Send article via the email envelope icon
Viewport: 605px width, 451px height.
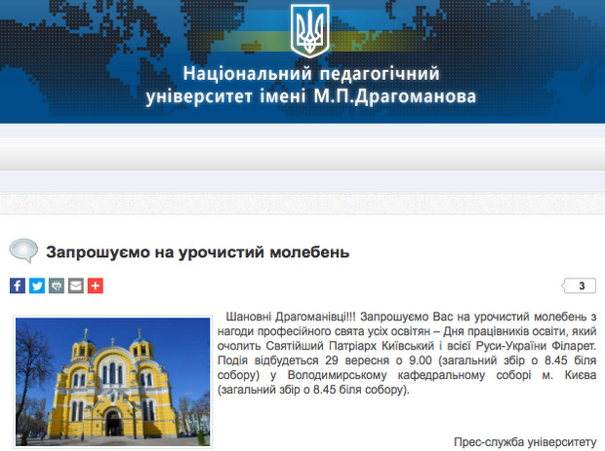click(x=76, y=286)
